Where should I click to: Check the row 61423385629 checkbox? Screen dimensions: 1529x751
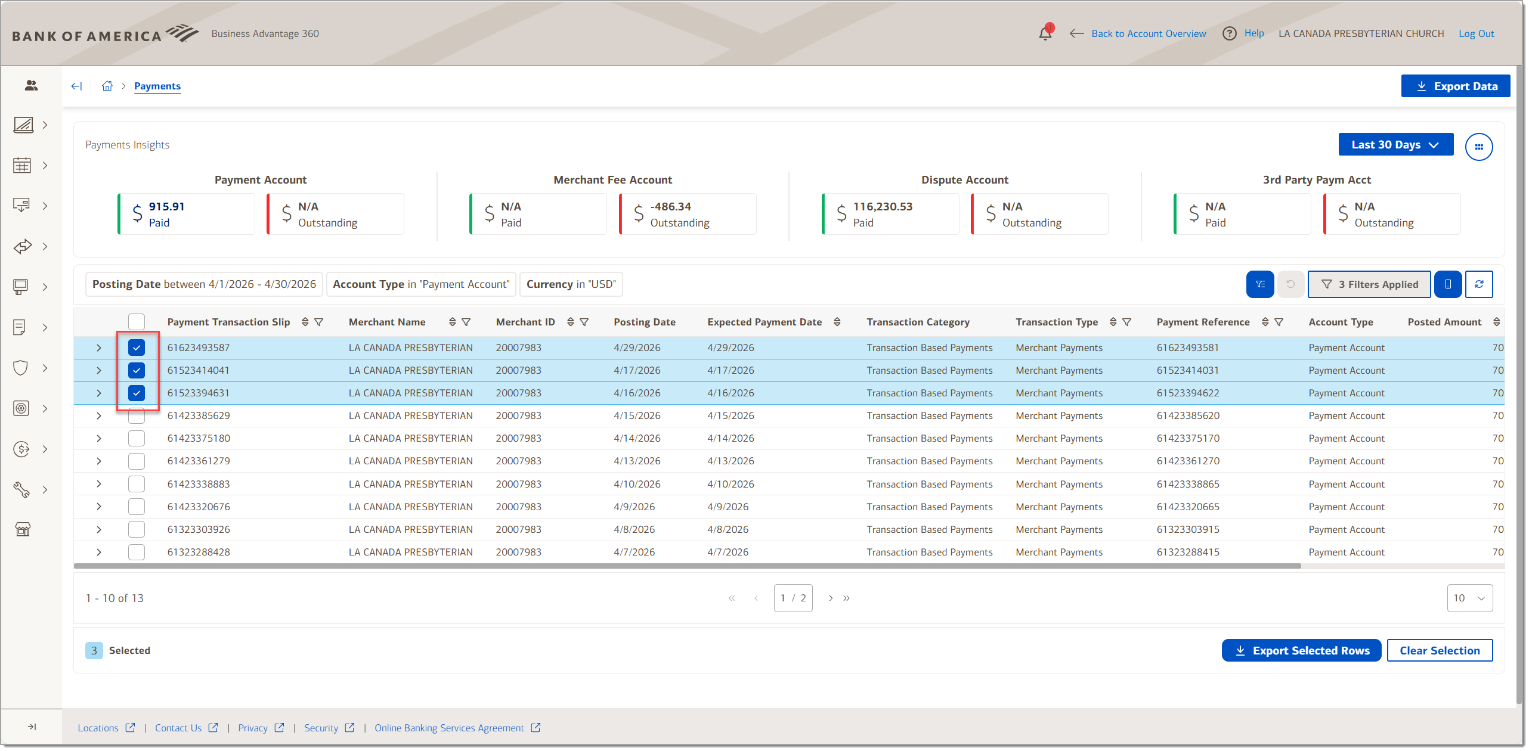pyautogui.click(x=137, y=415)
